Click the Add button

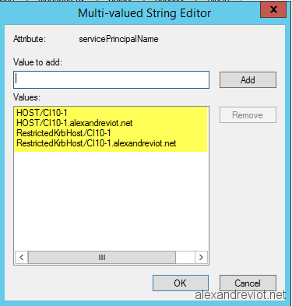248,79
